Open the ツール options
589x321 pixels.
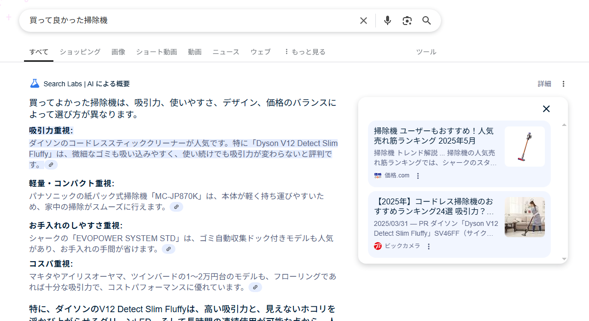click(x=426, y=52)
